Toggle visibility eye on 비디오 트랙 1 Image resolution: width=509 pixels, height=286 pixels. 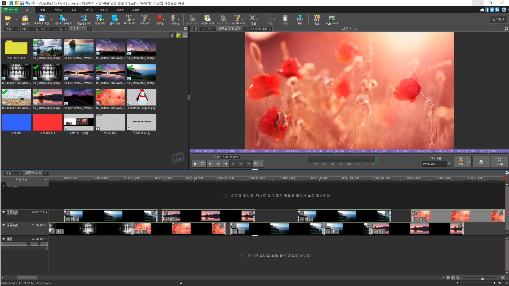(9, 225)
